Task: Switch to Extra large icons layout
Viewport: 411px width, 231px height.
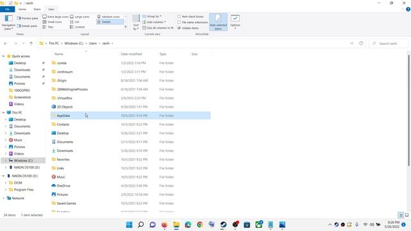Action: click(x=56, y=17)
